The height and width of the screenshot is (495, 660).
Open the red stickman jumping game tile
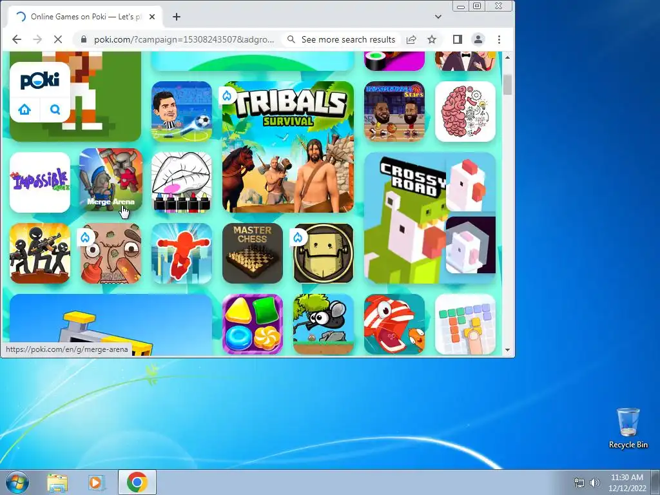pos(182,253)
